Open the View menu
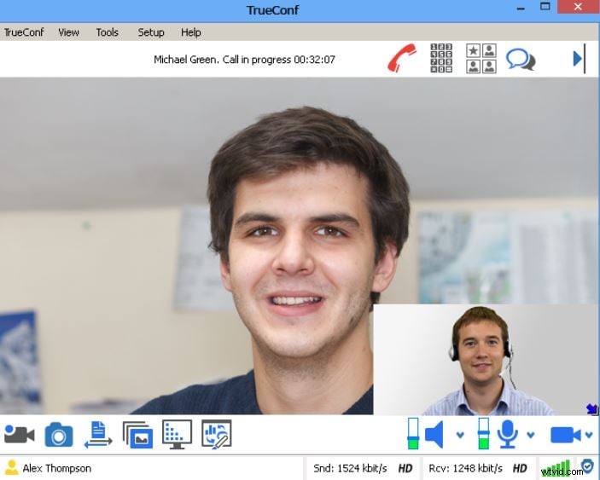The image size is (600, 480). pyautogui.click(x=68, y=32)
